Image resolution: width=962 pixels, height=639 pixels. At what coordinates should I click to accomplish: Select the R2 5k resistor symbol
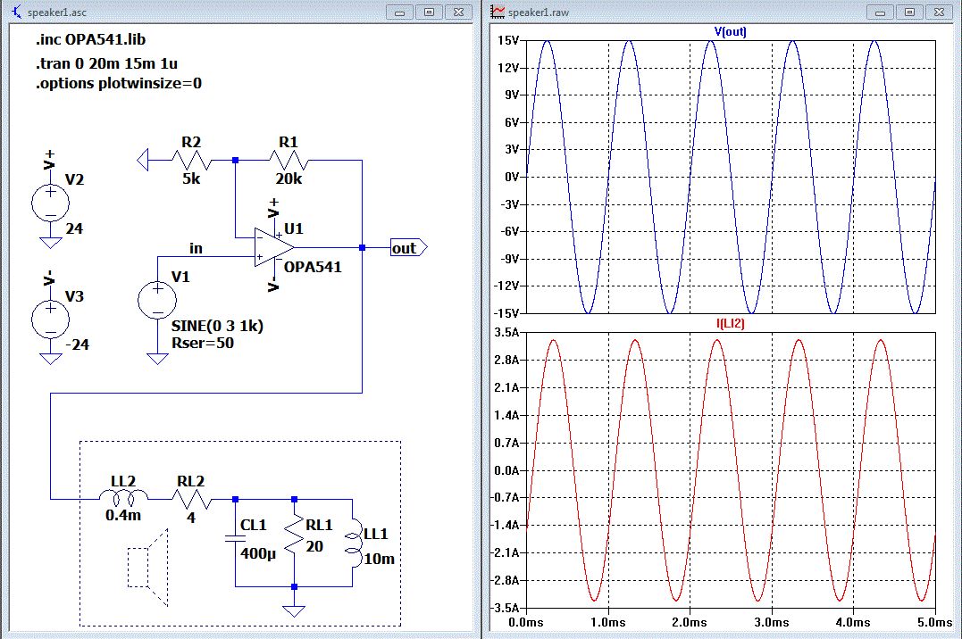pos(189,161)
